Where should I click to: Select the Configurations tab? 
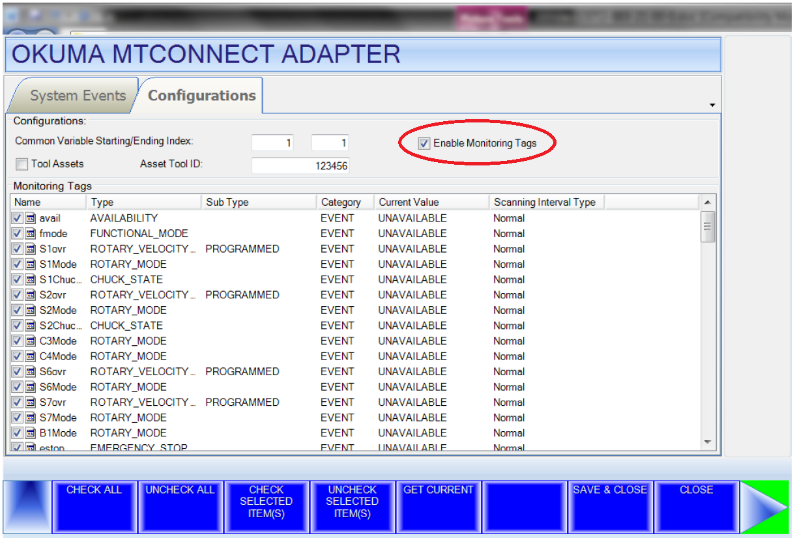pyautogui.click(x=201, y=96)
